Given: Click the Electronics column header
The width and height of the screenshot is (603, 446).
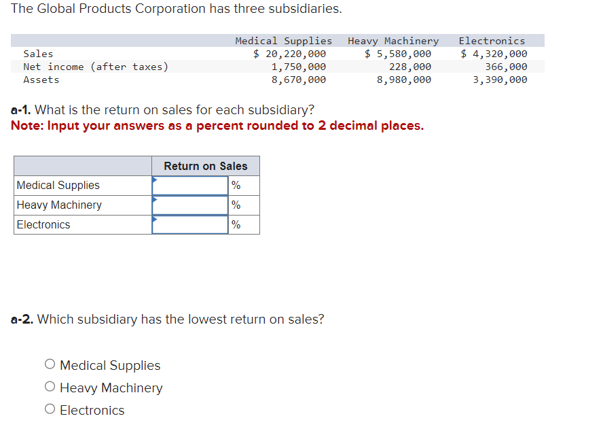Looking at the screenshot, I should [x=492, y=41].
